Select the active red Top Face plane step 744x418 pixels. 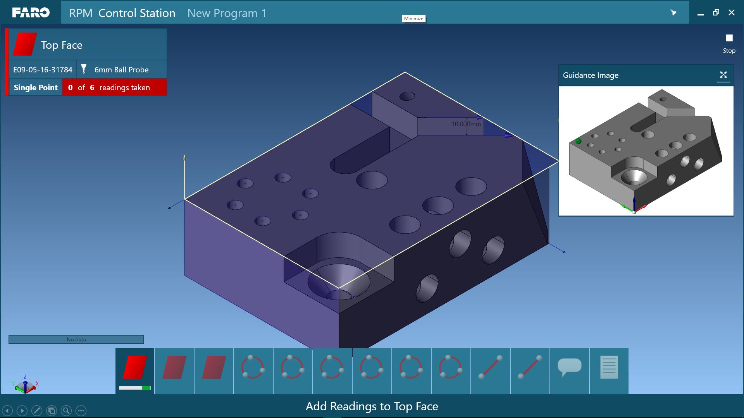pos(135,368)
